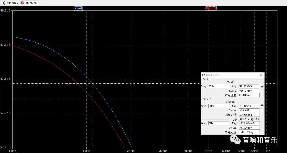Viewport: 287px width, 153px height.
Task: Select the Phase radio button for cursor 2
Action: click(262, 110)
